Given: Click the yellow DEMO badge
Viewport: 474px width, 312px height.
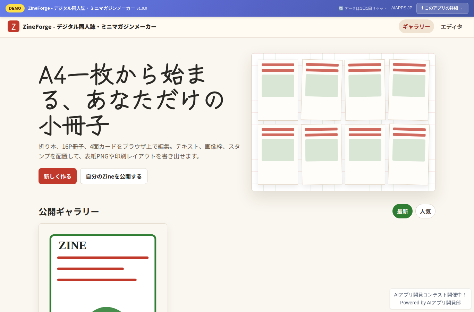Looking at the screenshot, I should 15,8.
